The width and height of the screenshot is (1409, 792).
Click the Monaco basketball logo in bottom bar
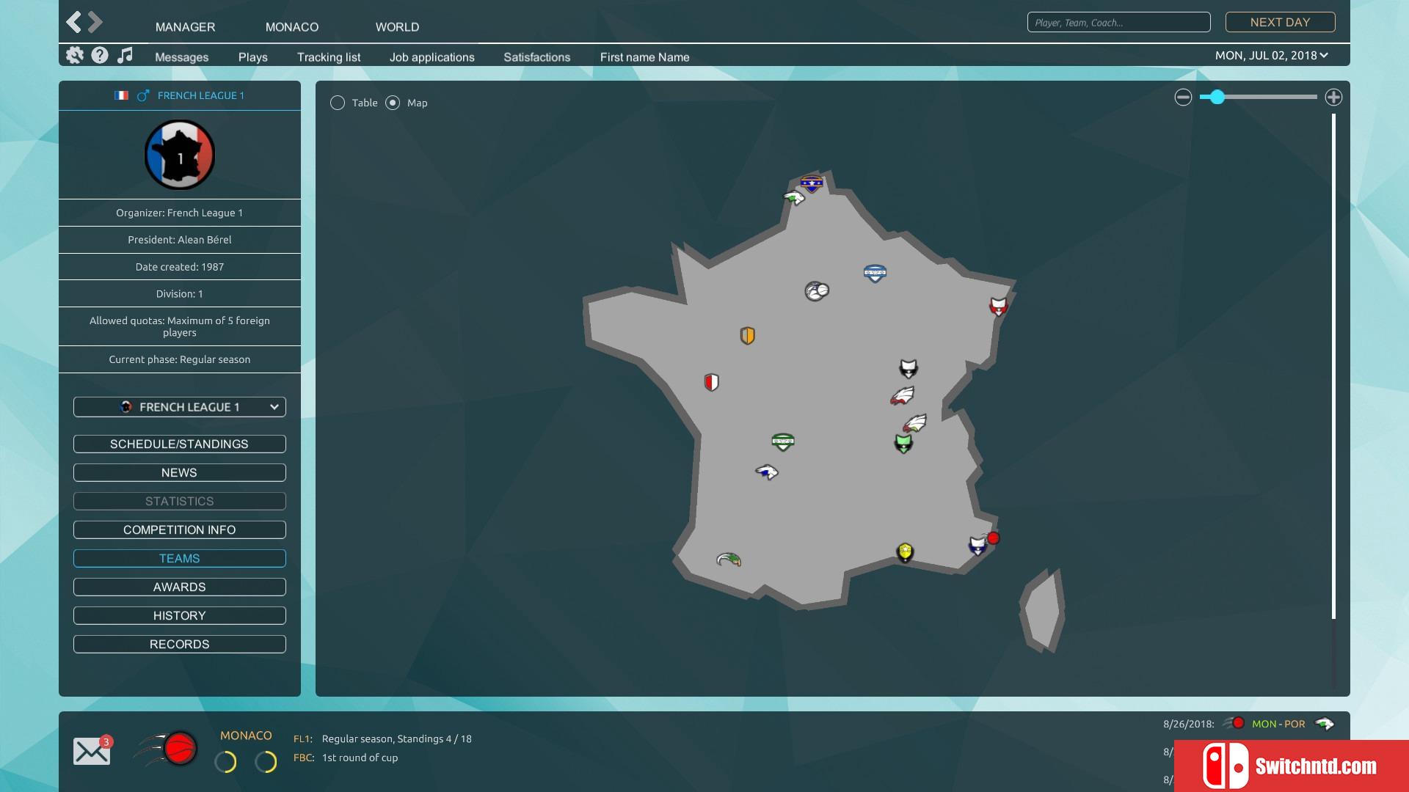click(167, 749)
